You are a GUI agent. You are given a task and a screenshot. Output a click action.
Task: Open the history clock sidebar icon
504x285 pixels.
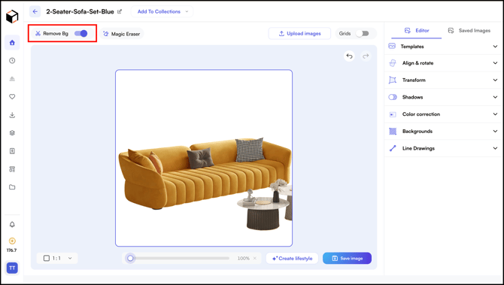click(x=12, y=60)
